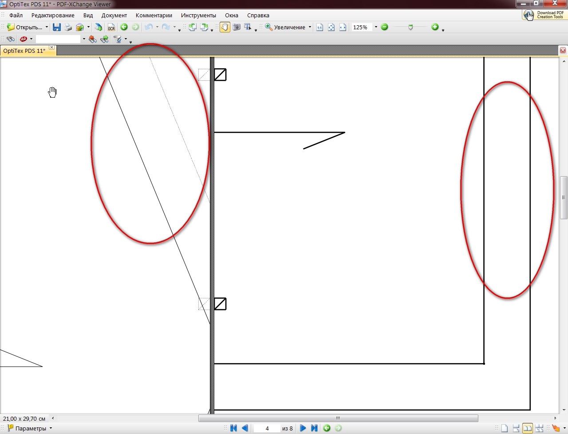Viewport: 568px width, 434px height.
Task: Fit the page width to window
Action: (x=343, y=27)
